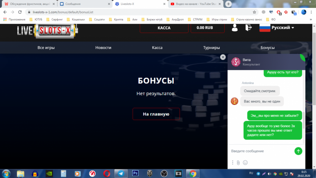The height and width of the screenshot is (178, 316).
Task: Open File Explorer from the taskbar
Action: coord(21,174)
